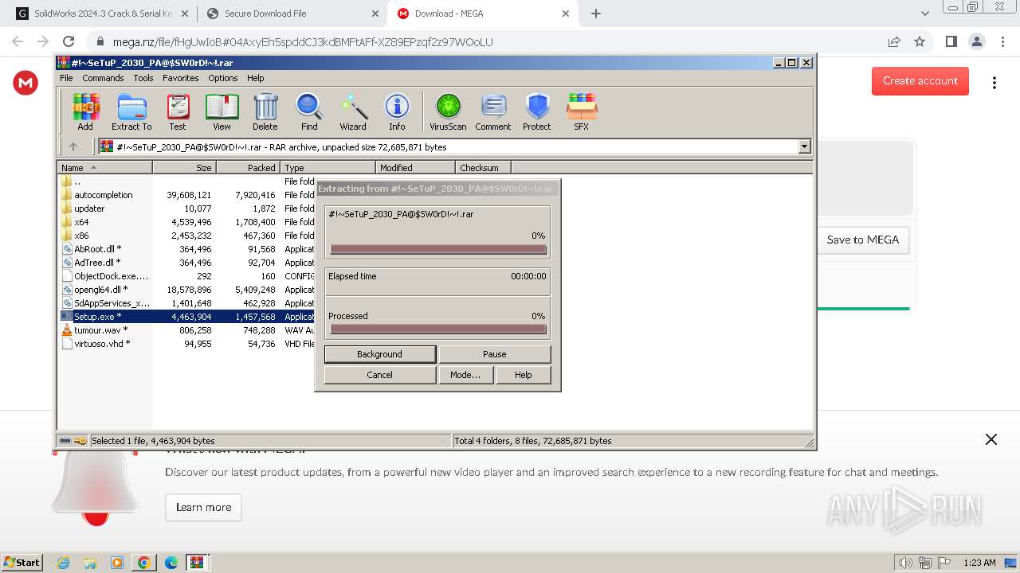The image size is (1020, 573).
Task: Click the Chrome address bar URL
Action: tap(303, 41)
